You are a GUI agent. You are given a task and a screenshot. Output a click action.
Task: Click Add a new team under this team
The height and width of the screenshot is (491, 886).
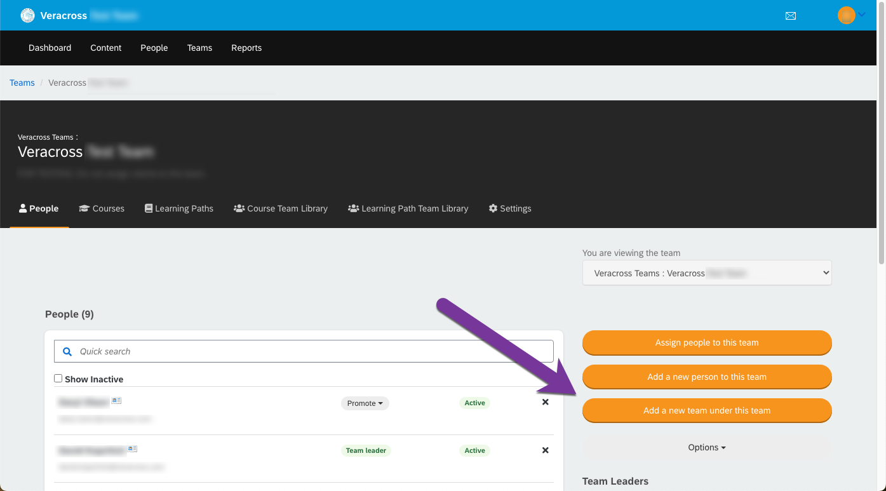706,410
